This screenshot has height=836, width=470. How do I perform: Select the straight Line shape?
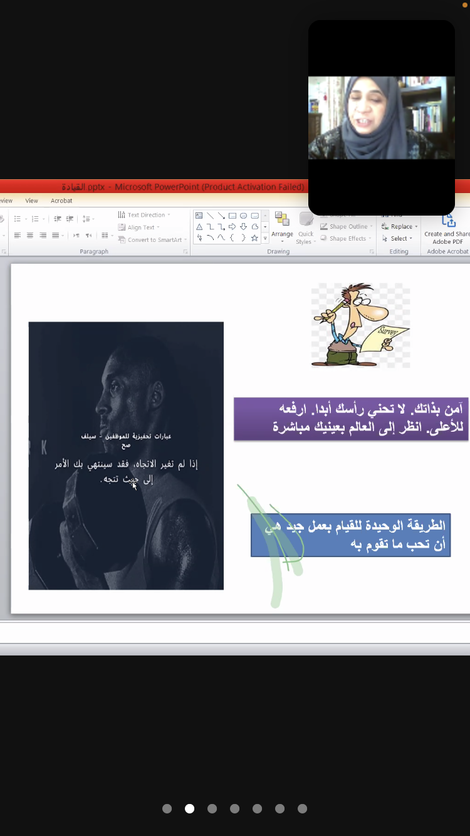(210, 216)
